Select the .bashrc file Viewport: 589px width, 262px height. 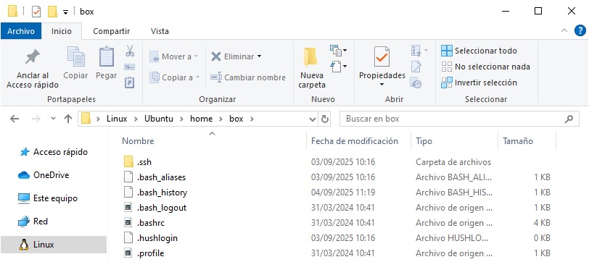[x=144, y=223]
